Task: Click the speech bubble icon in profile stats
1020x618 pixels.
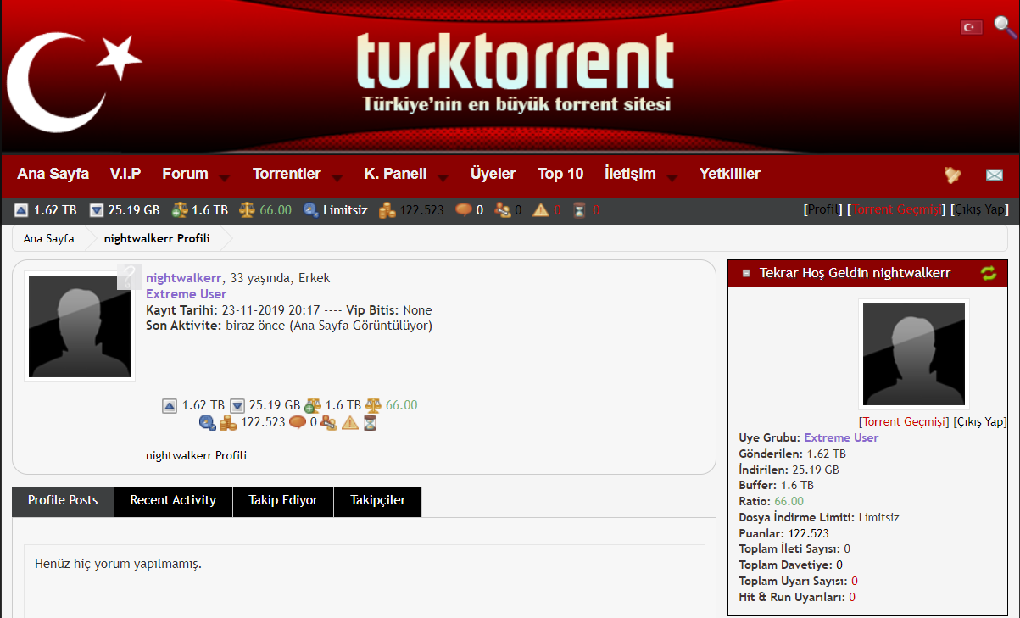Action: point(298,421)
